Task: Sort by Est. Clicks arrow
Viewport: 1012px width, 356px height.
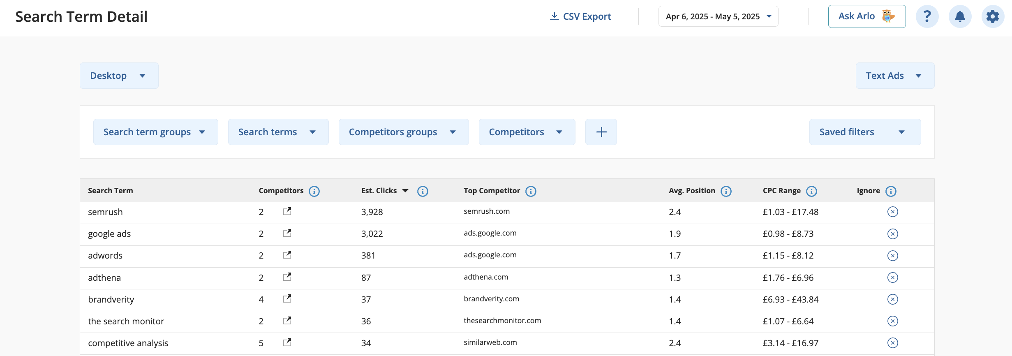Action: [405, 191]
